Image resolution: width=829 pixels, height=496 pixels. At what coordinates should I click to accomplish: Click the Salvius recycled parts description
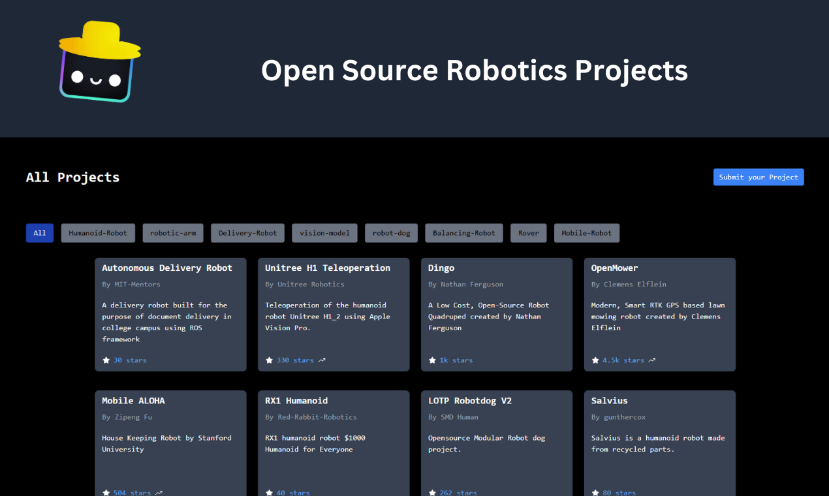658,443
